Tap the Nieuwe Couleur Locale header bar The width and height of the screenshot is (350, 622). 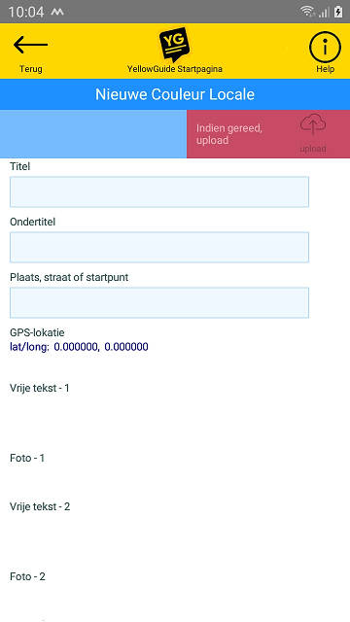(x=175, y=94)
